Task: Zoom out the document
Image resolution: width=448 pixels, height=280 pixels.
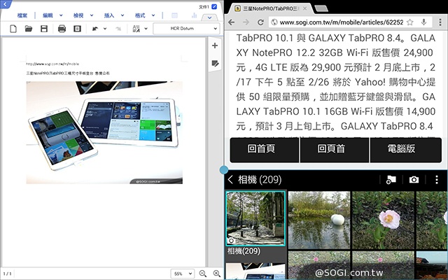Action: (203, 274)
